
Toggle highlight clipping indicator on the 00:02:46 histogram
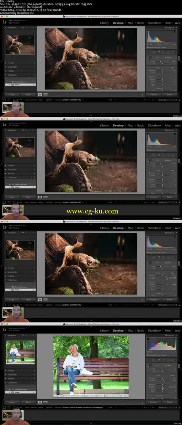point(175,31)
